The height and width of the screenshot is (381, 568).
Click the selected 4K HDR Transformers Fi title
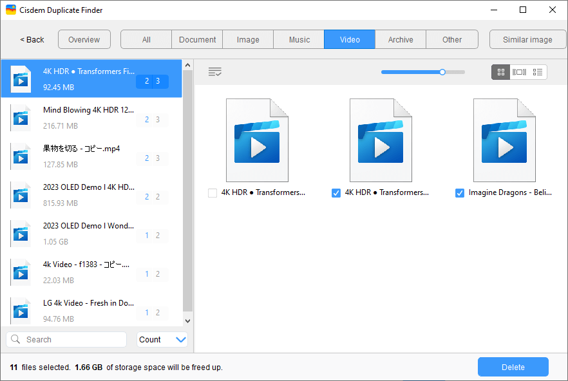pyautogui.click(x=89, y=71)
